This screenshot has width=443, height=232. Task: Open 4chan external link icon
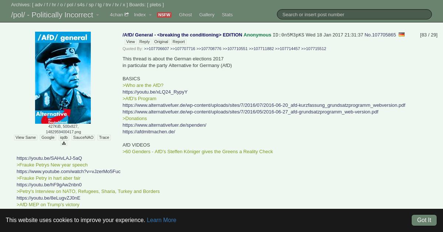click(127, 15)
